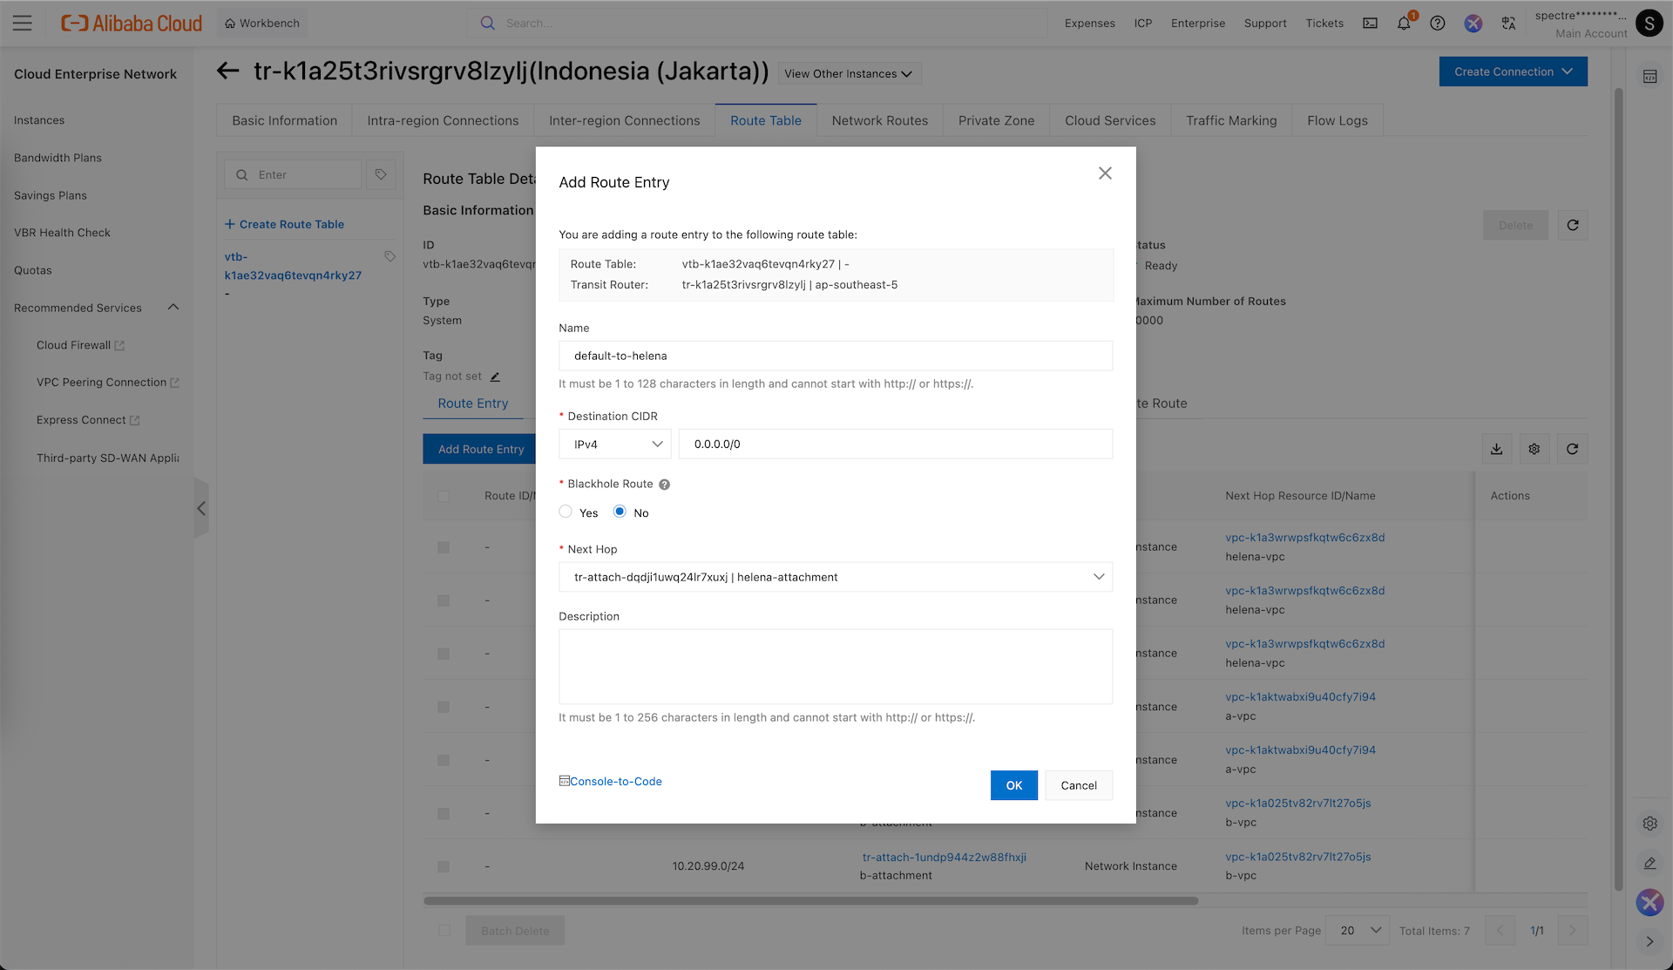This screenshot has height=970, width=1673.
Task: Check the select-all checkbox in the table header
Action: [x=444, y=496]
